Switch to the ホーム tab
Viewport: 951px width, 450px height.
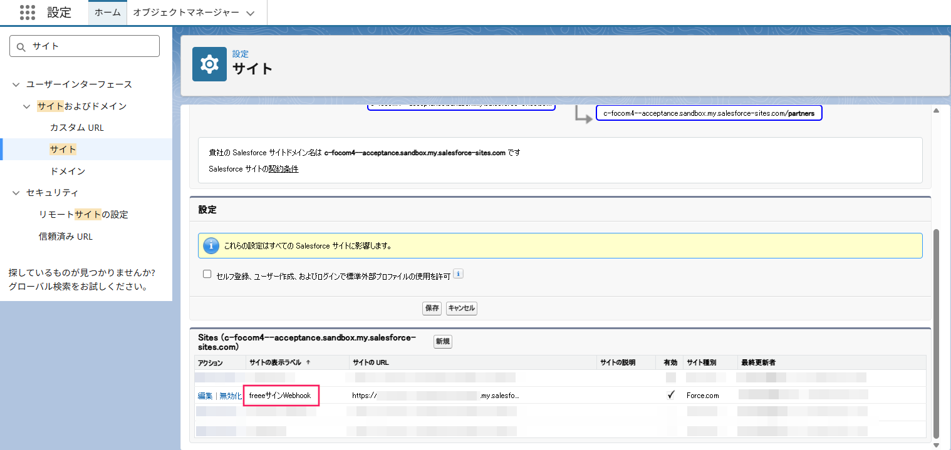point(107,13)
